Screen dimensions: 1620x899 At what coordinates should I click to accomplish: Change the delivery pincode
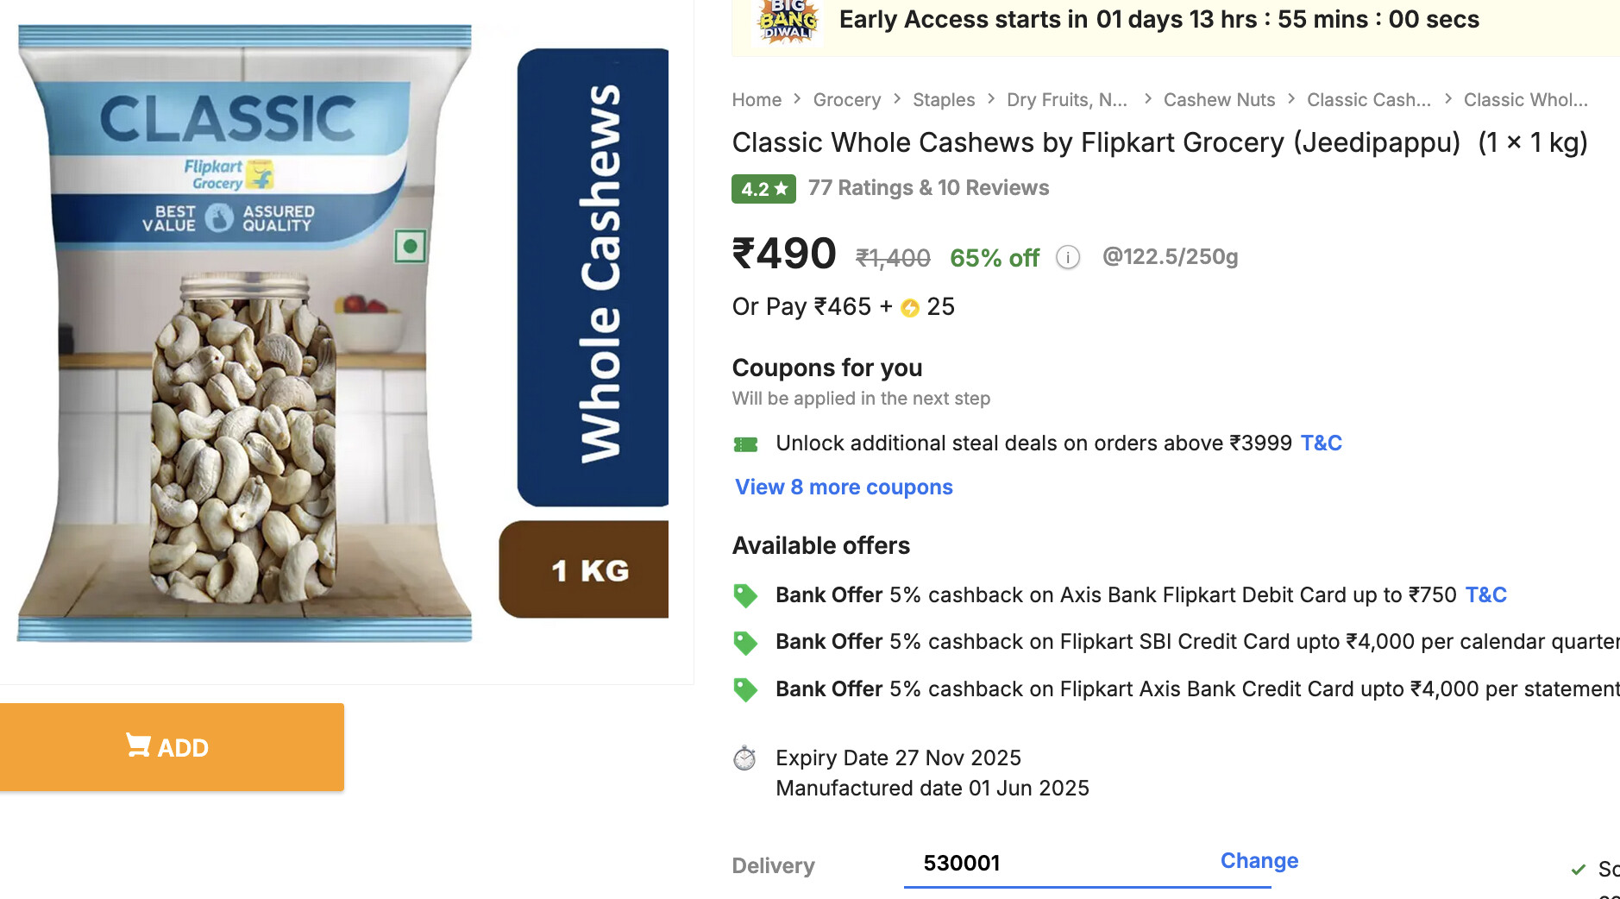point(1259,861)
